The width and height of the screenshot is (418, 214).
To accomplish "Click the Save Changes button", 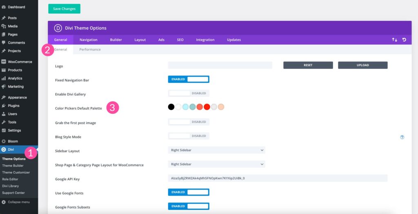I will click(64, 9).
